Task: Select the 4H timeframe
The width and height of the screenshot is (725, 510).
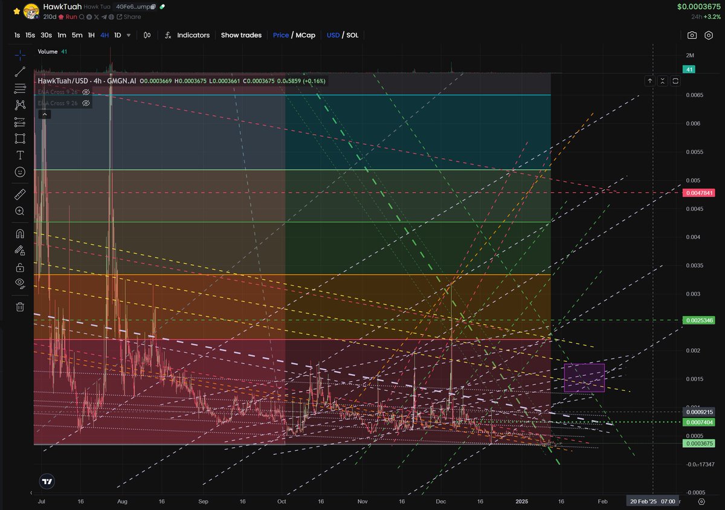Action: click(x=105, y=35)
